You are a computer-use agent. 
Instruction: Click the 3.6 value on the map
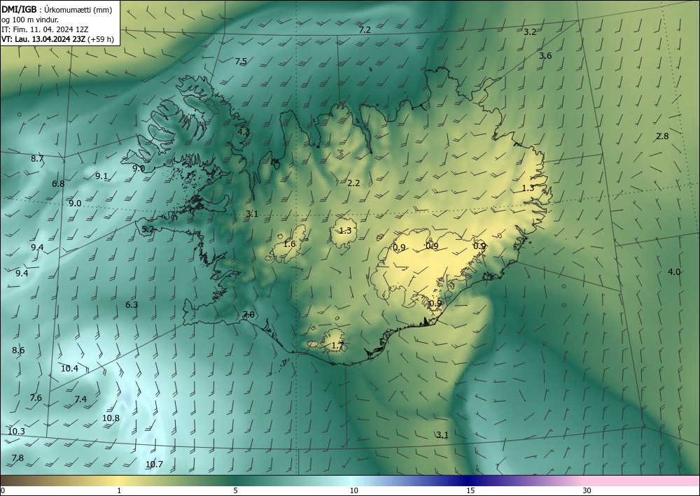pos(545,56)
